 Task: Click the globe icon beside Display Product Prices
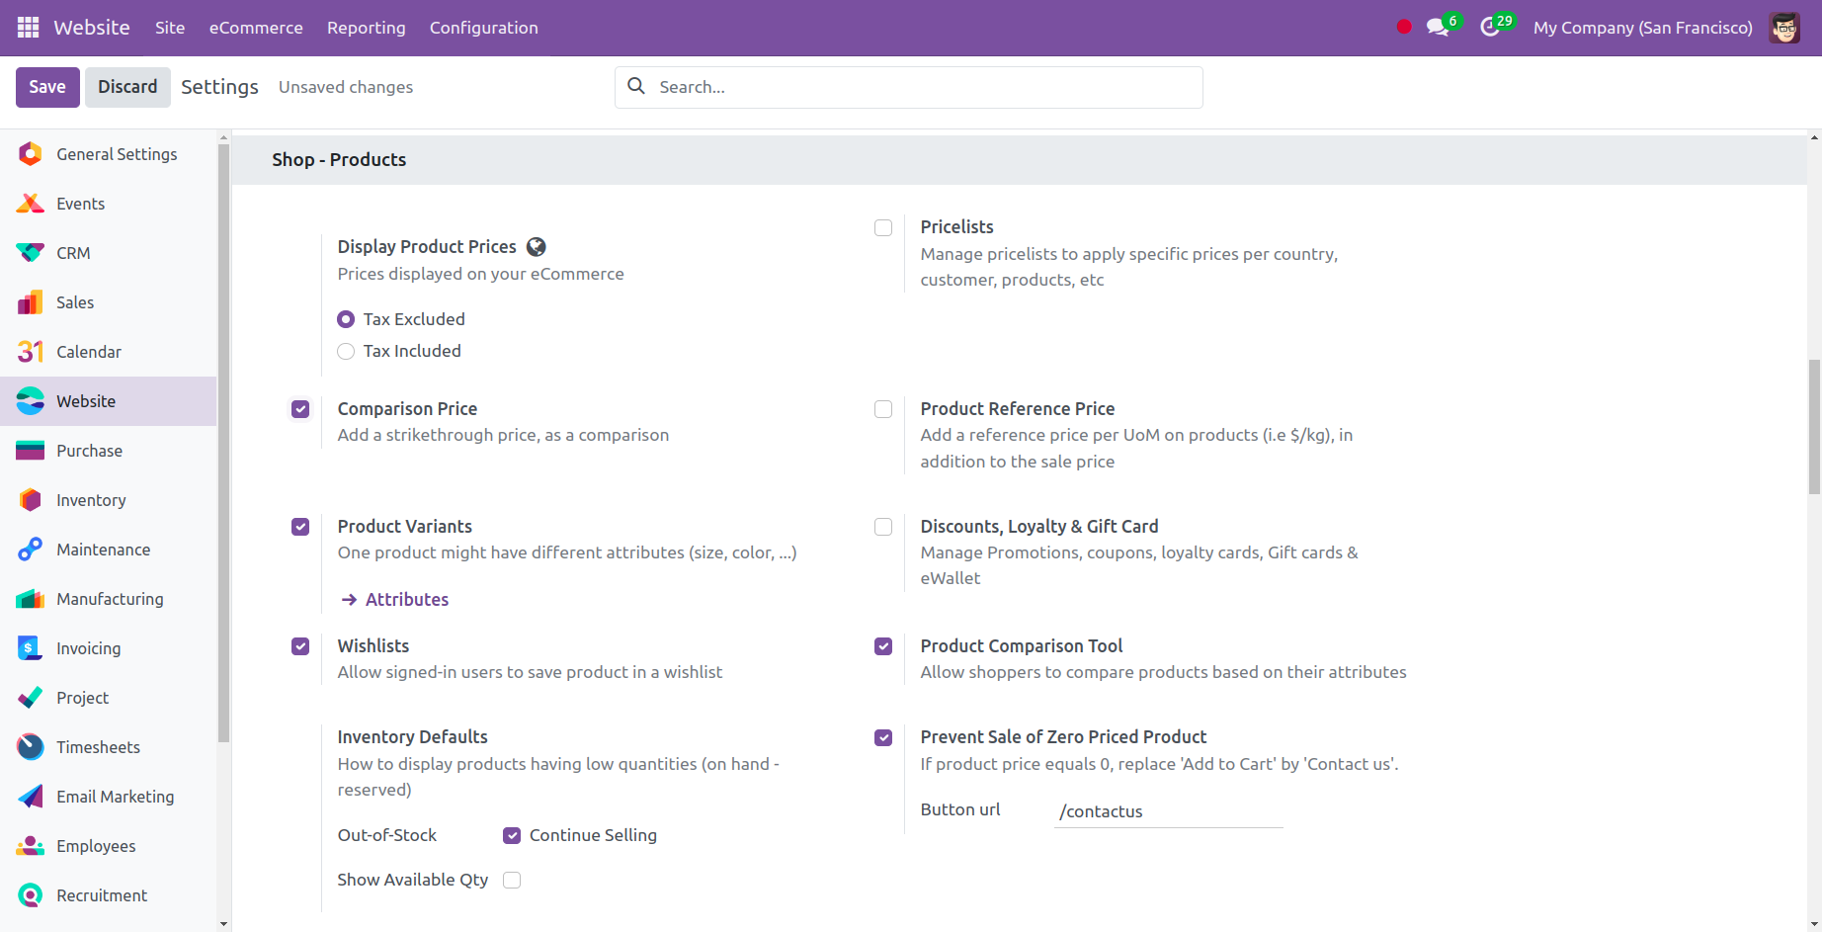pyautogui.click(x=537, y=246)
